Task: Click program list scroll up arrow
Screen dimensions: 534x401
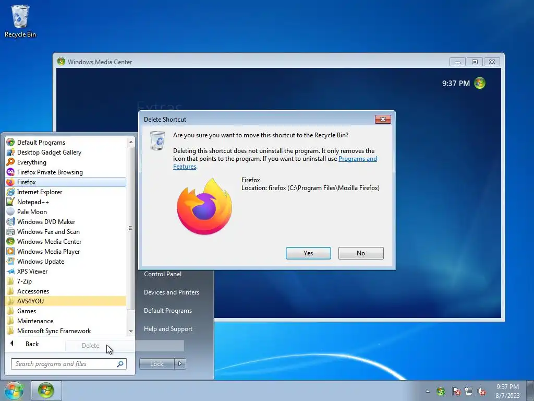Action: 131,142
